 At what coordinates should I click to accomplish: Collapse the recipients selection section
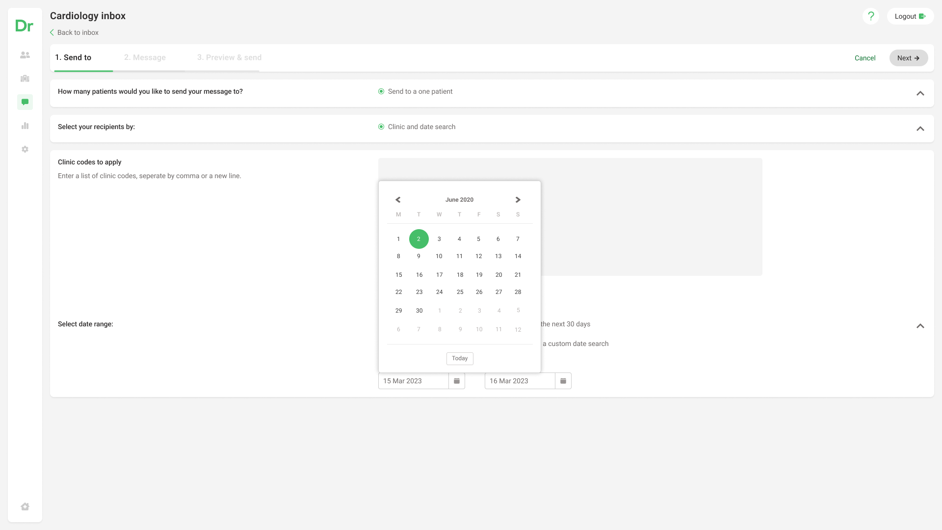[920, 129]
